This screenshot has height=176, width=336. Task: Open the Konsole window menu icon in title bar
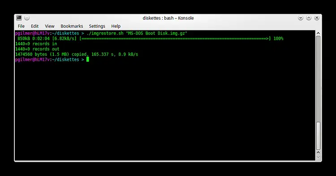click(19, 18)
